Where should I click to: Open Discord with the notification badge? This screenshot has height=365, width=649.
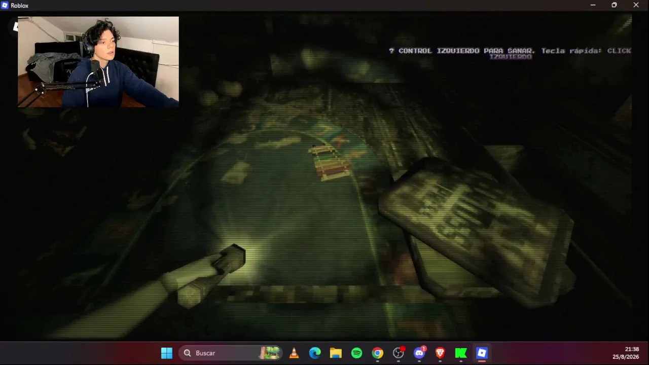[x=419, y=353]
